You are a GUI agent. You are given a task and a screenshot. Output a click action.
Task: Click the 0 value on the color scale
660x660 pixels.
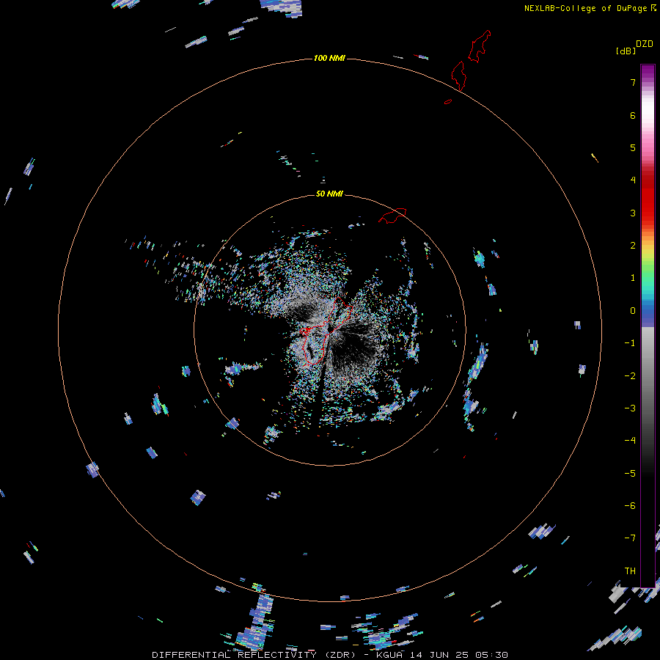click(633, 311)
